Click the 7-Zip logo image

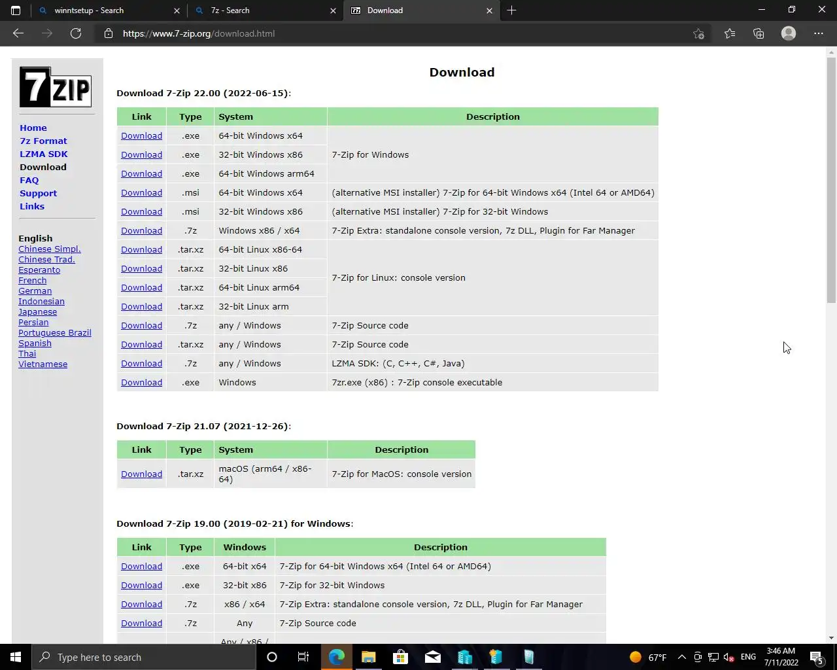pyautogui.click(x=56, y=86)
